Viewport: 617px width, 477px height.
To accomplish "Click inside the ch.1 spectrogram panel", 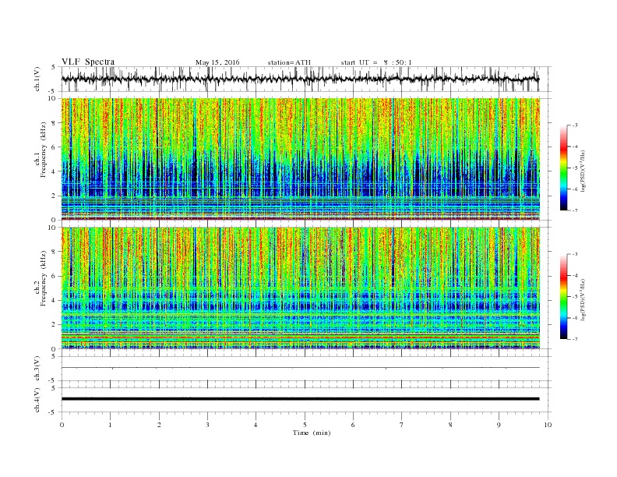I will [x=301, y=159].
